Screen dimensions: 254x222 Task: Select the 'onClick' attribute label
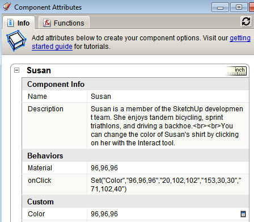click(40, 181)
